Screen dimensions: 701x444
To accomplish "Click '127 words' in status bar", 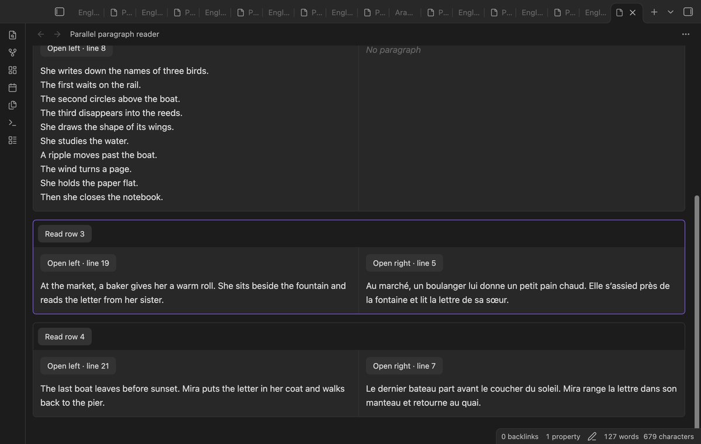I will tap(621, 436).
